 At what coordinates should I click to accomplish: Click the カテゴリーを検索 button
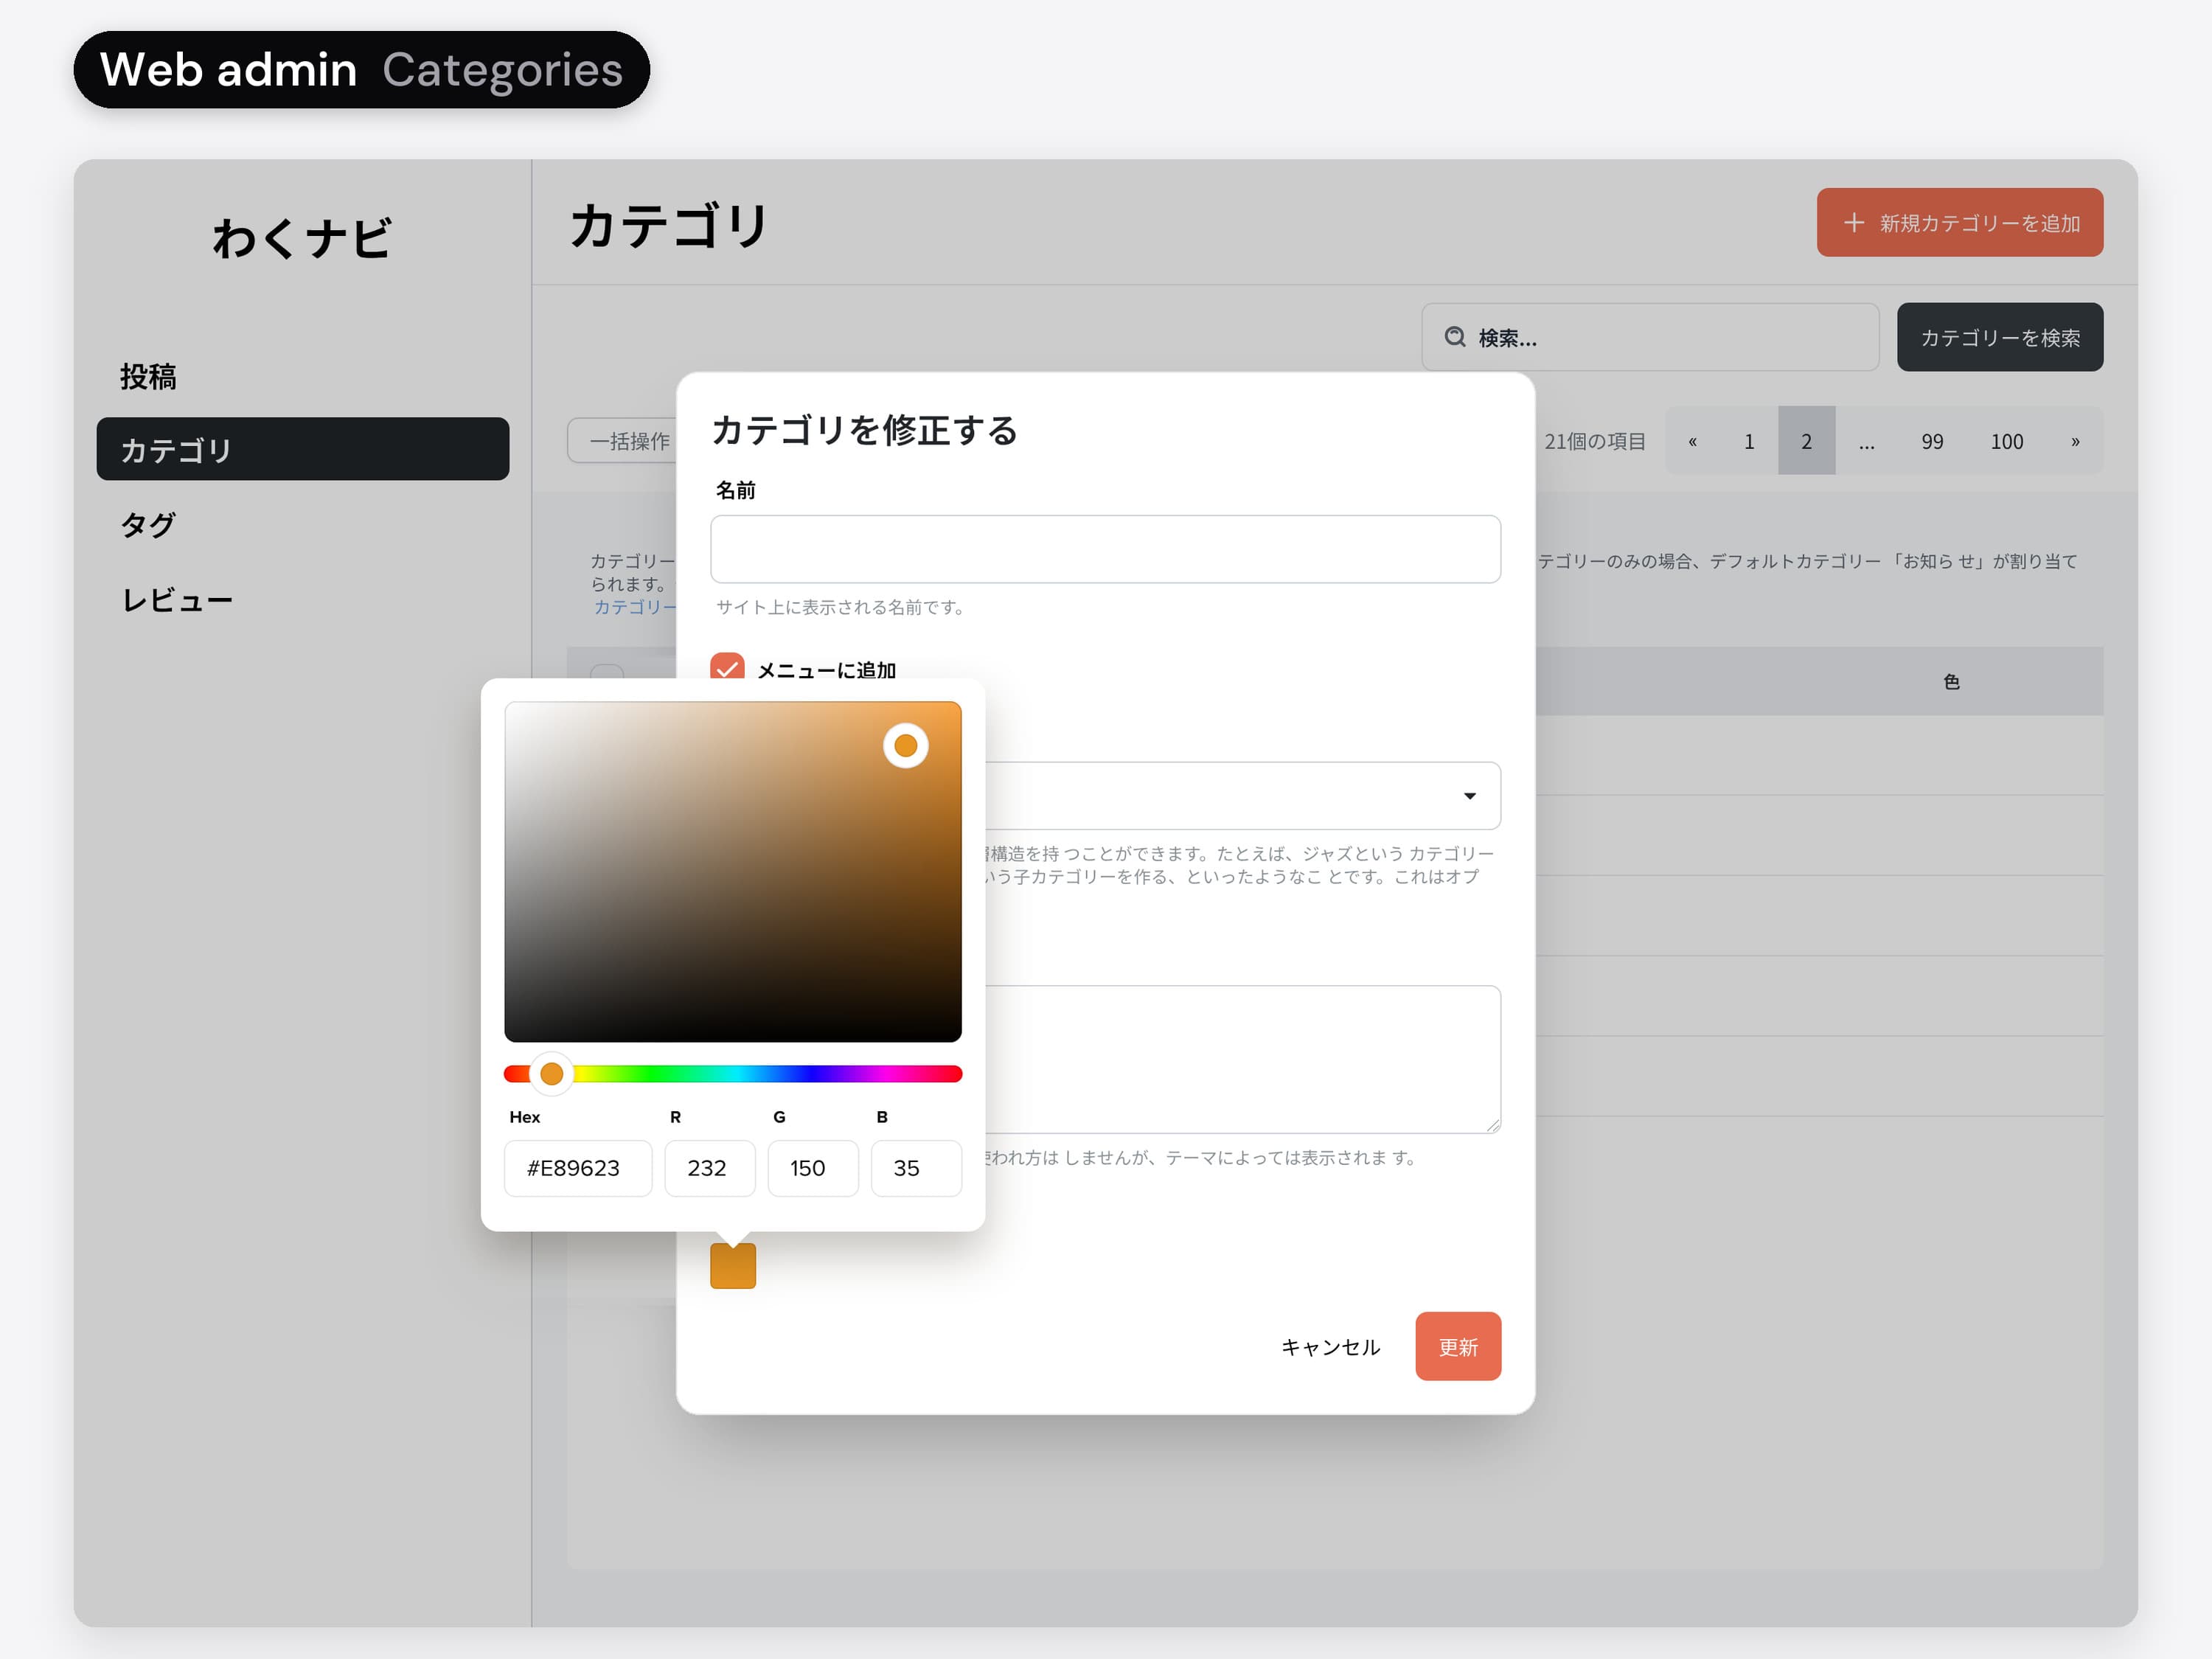coord(2000,337)
